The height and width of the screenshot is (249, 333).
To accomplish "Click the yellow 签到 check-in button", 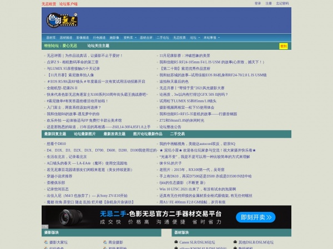I will 283,46.
